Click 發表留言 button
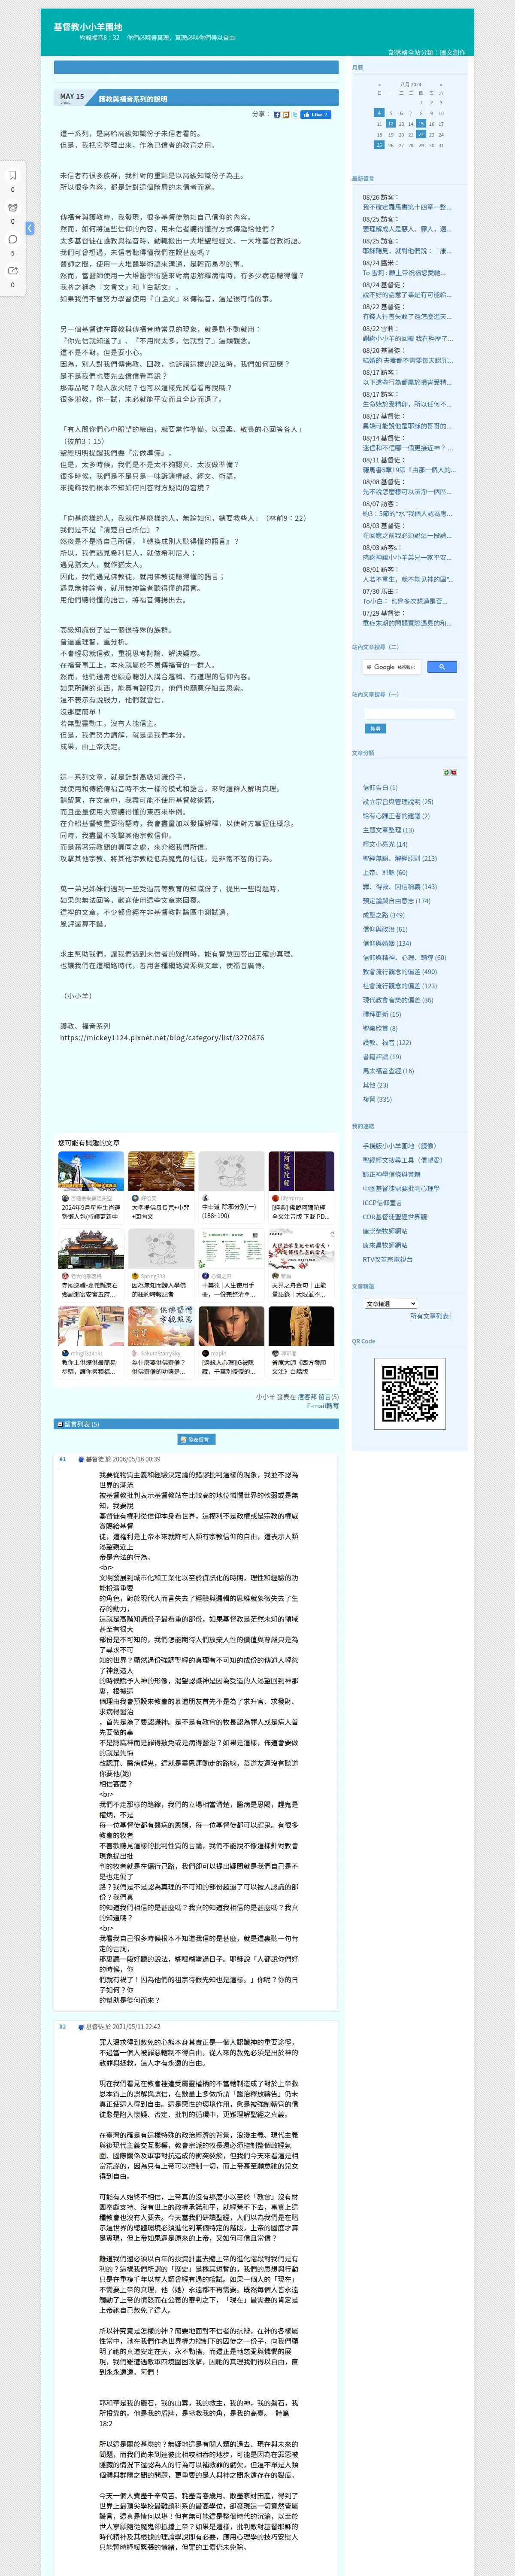This screenshot has height=2576, width=515. pyautogui.click(x=196, y=1439)
